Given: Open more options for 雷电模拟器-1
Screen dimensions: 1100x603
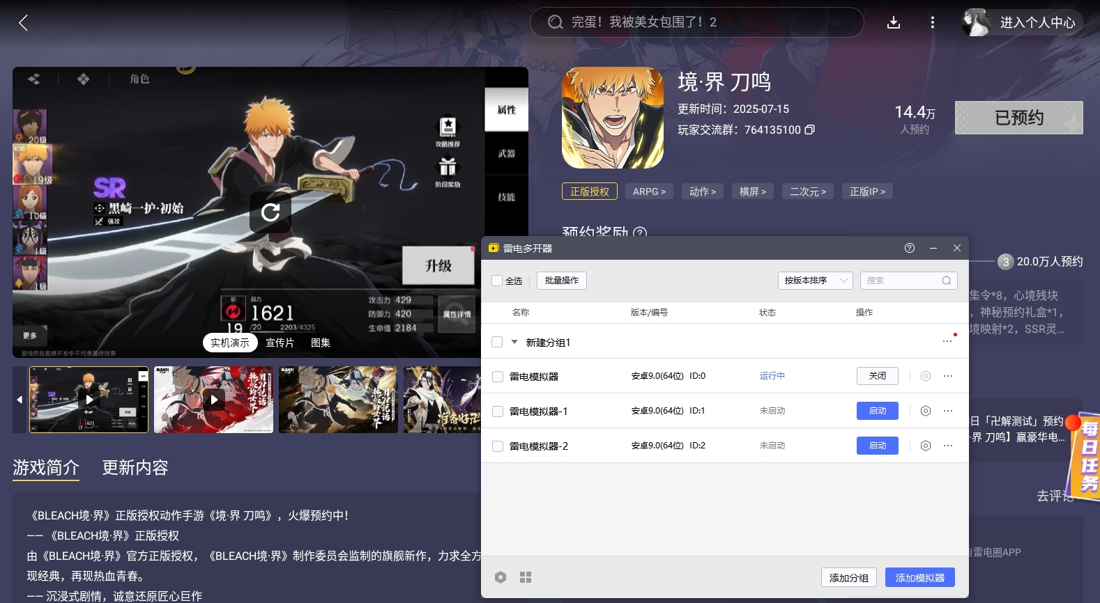Looking at the screenshot, I should point(948,411).
